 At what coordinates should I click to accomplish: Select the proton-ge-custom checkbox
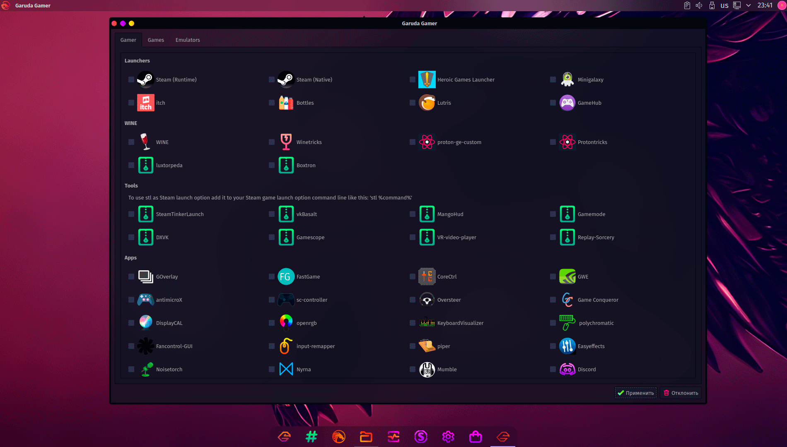[413, 142]
